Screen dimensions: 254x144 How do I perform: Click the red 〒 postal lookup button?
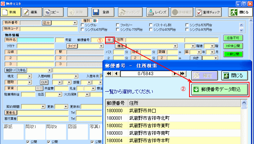point(109,40)
